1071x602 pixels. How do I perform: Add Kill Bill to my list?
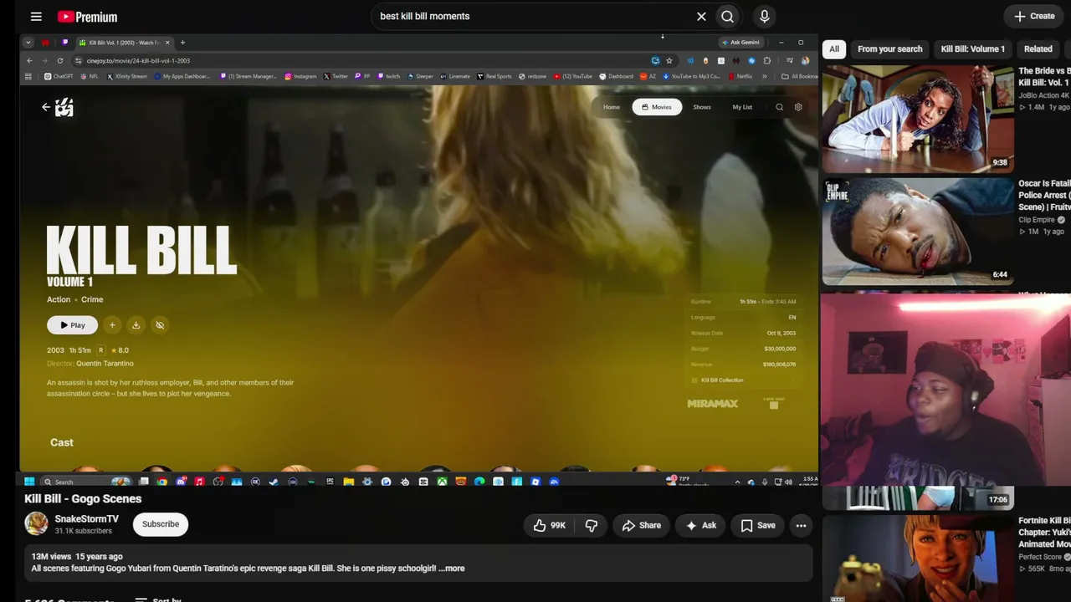(112, 325)
